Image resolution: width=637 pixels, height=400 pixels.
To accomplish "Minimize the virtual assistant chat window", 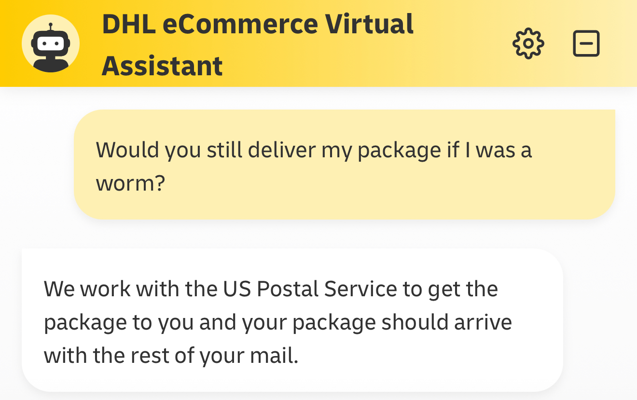I will click(586, 43).
